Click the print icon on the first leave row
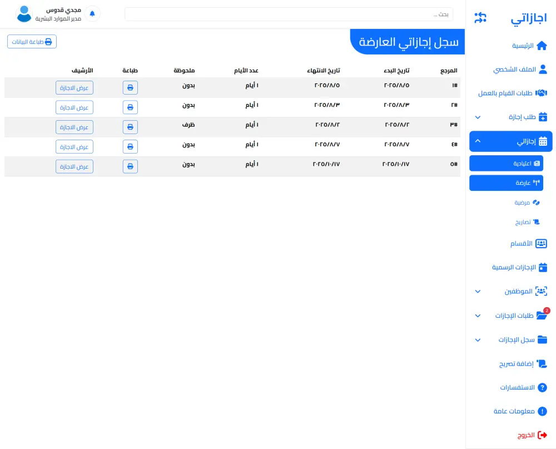Viewport: 556px width, 449px height. (x=130, y=87)
